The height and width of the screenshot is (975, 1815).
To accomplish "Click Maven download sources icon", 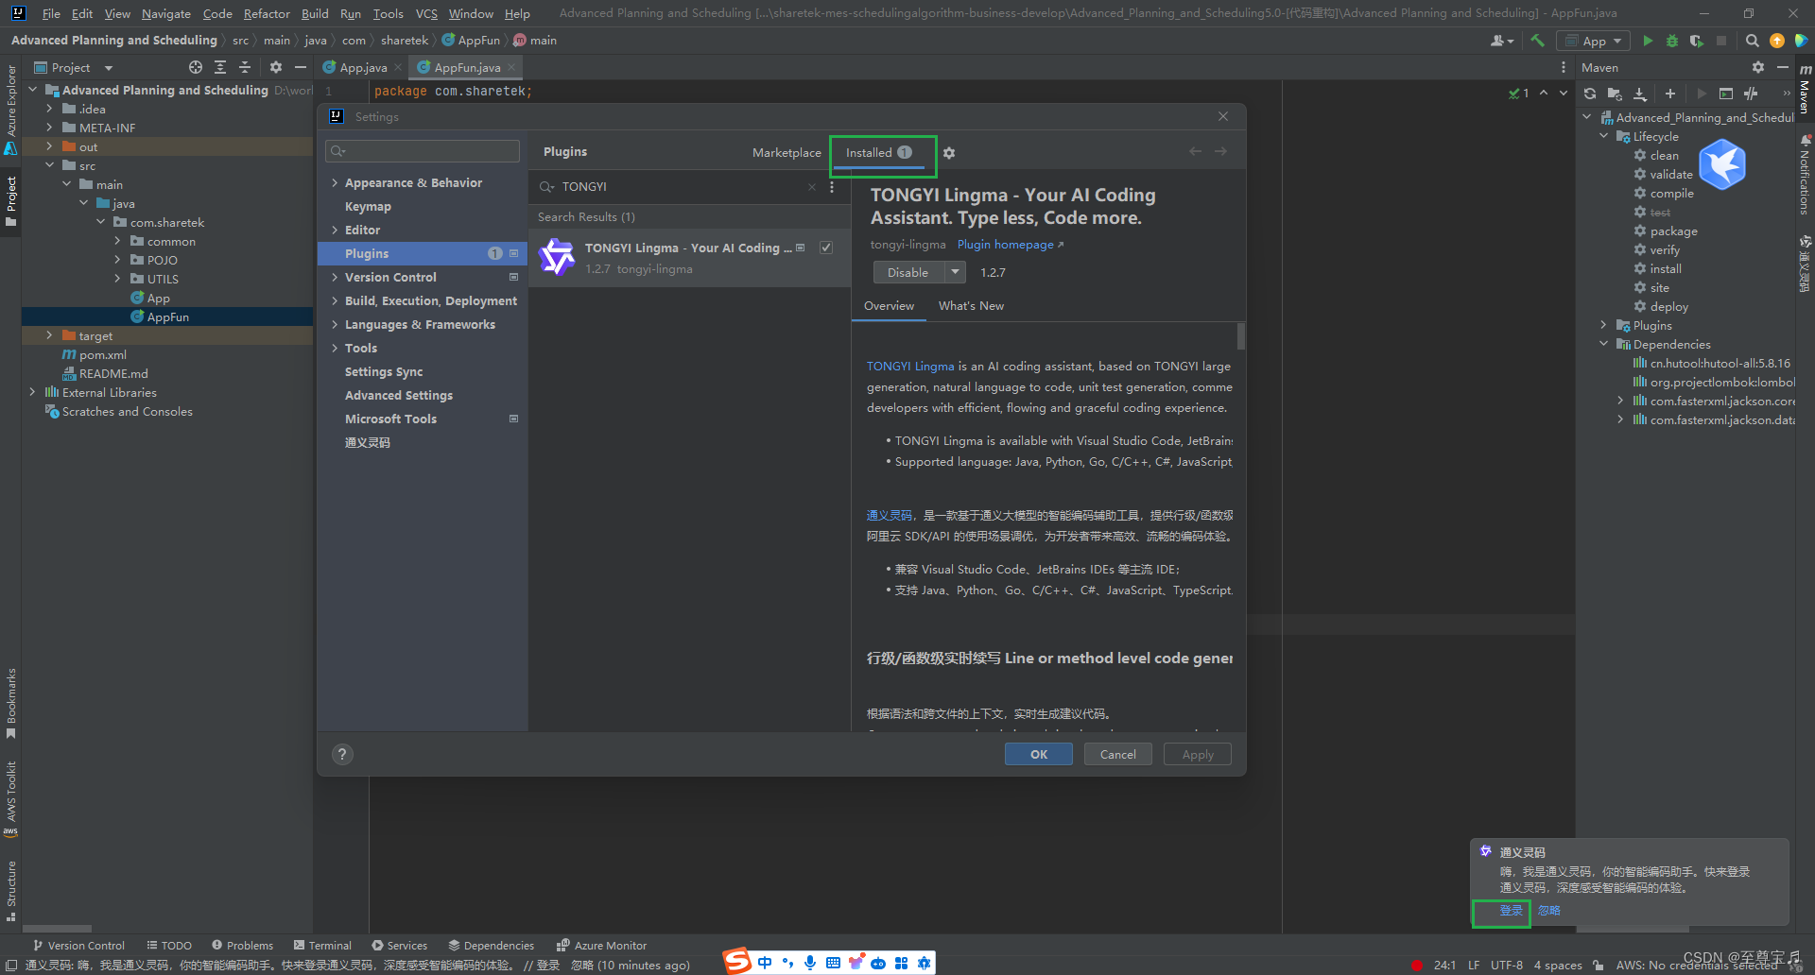I will [x=1640, y=94].
